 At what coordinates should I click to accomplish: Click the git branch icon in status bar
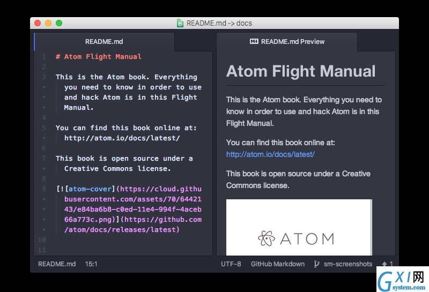click(x=316, y=264)
